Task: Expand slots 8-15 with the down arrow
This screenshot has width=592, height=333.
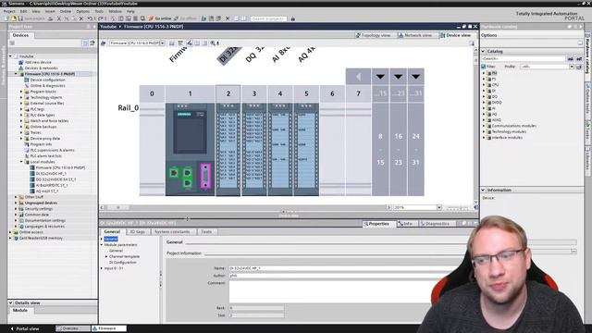Action: coord(380,77)
